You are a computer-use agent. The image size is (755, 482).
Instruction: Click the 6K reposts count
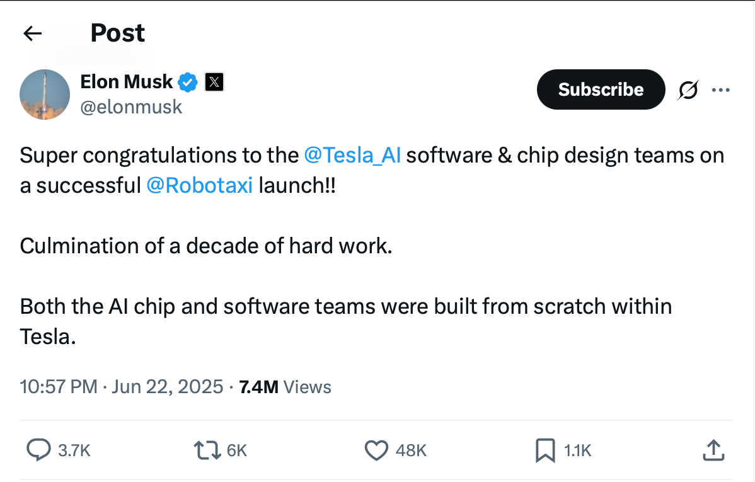pos(236,450)
